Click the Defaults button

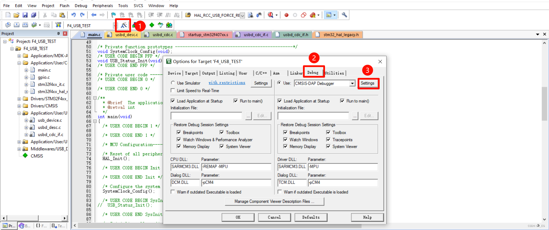pos(311,217)
